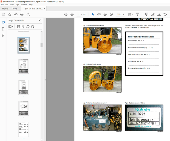Go to previous page using up arrow
Screen dimensions: 170x141
click(x=66, y=14)
